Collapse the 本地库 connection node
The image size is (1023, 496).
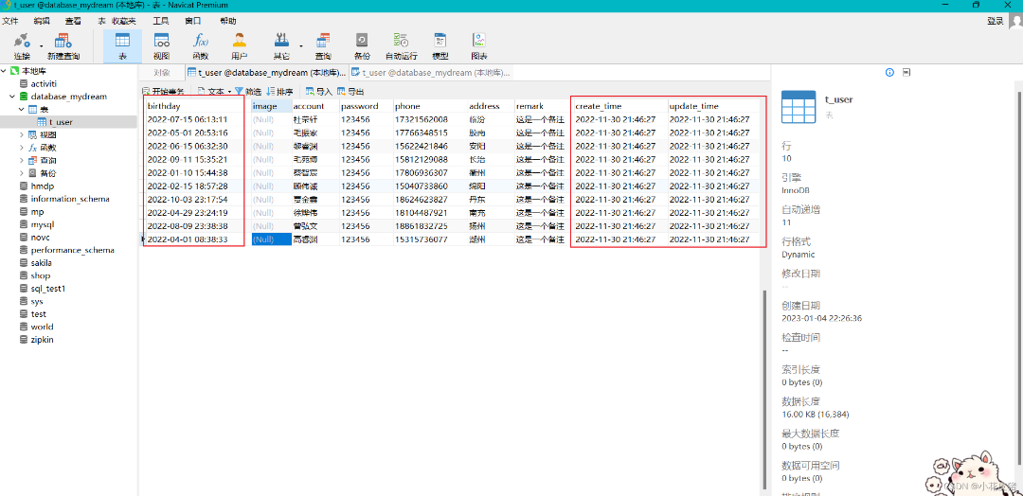(3, 70)
